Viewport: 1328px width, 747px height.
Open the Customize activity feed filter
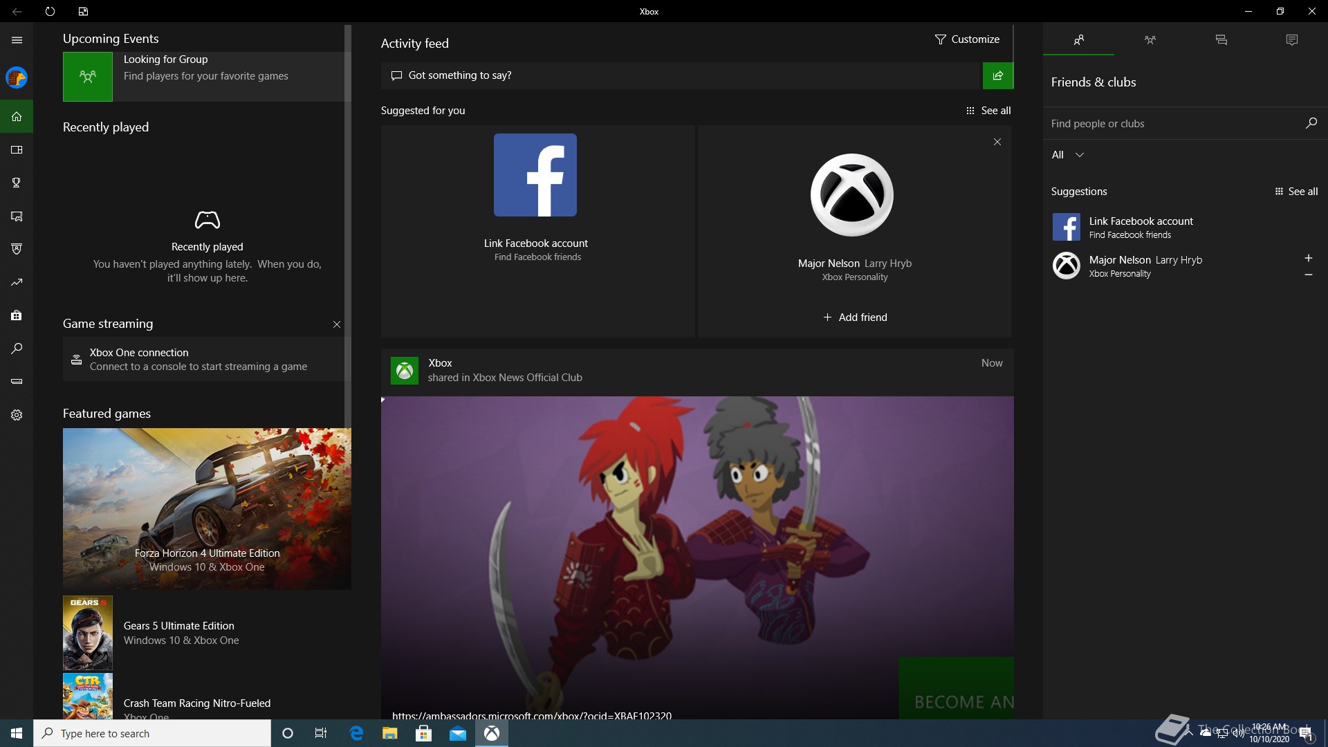[967, 39]
